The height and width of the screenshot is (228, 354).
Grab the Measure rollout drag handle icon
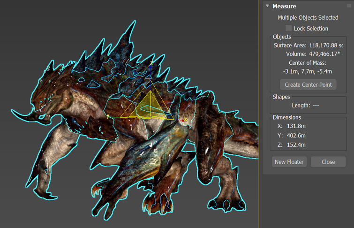point(349,6)
